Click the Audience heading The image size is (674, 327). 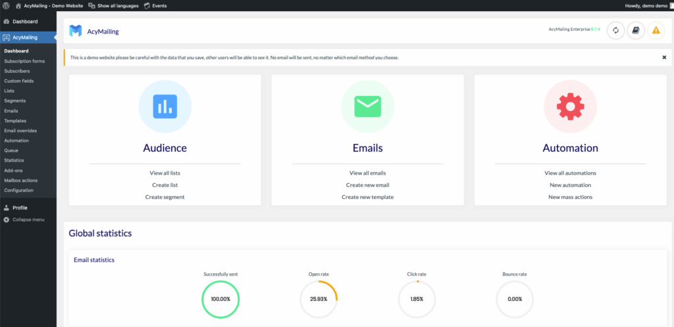[x=165, y=148]
